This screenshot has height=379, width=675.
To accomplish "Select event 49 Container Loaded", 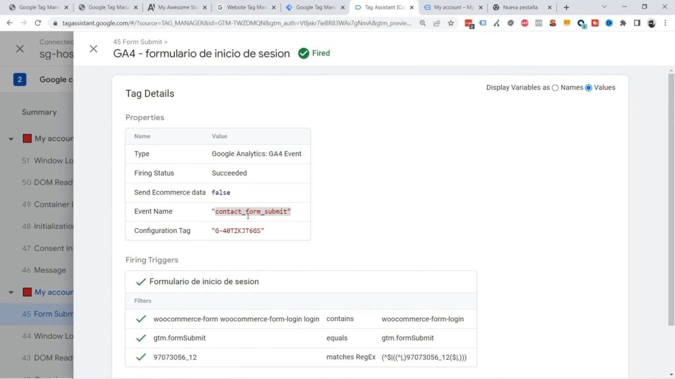I will pyautogui.click(x=47, y=205).
